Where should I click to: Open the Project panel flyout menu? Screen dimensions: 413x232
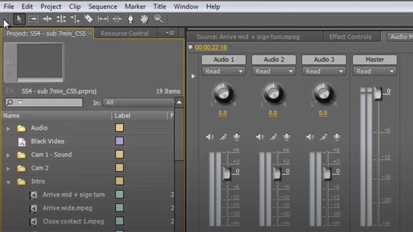[x=170, y=33]
